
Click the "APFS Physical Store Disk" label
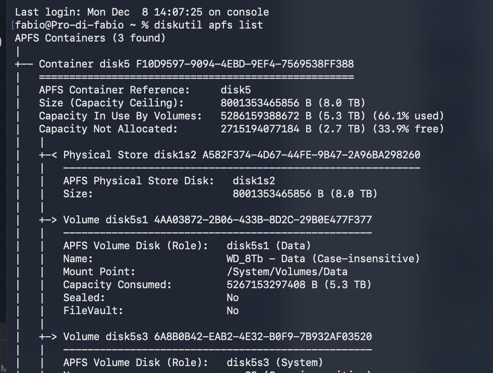(138, 181)
